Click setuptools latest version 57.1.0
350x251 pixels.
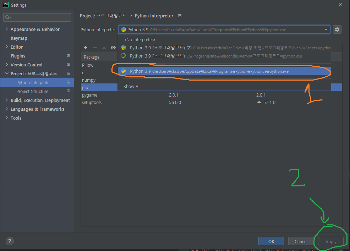[x=269, y=103]
